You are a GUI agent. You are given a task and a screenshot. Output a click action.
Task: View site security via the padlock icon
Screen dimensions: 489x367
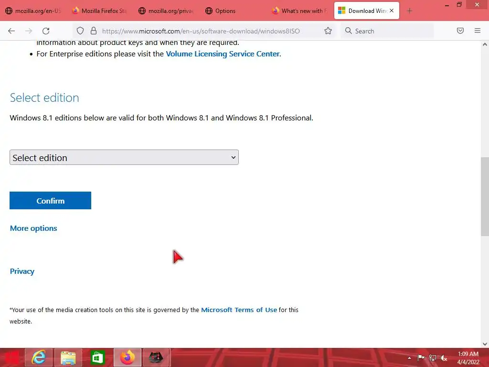pos(93,31)
